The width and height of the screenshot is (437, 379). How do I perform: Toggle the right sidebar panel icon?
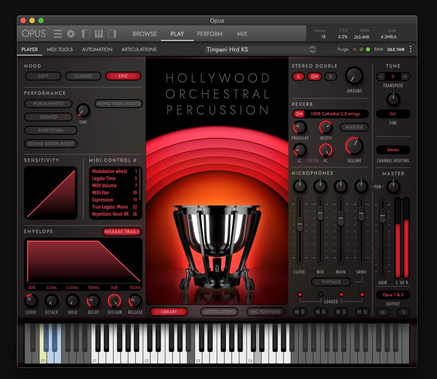(x=112, y=34)
